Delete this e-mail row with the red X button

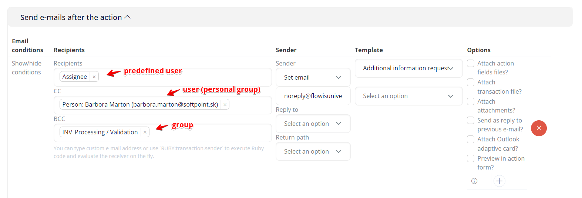click(x=539, y=128)
